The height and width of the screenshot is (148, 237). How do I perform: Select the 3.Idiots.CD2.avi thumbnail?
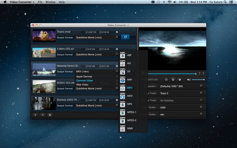(x=44, y=53)
